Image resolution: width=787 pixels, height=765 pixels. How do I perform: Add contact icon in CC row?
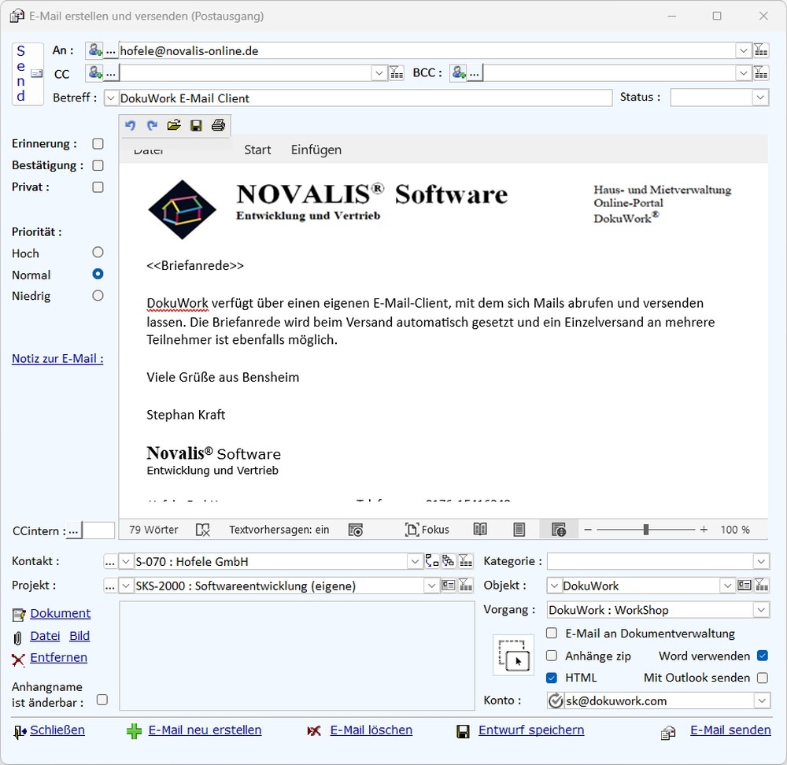click(95, 73)
